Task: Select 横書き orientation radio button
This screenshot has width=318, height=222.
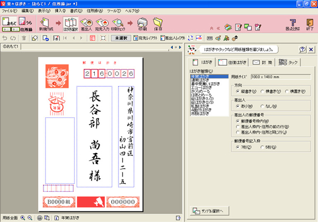Action: (x=263, y=90)
